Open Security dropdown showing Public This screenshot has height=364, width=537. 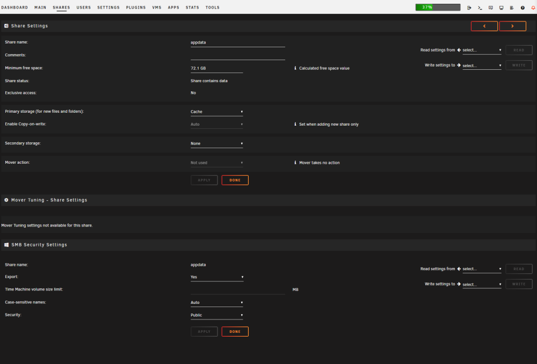[x=217, y=315]
